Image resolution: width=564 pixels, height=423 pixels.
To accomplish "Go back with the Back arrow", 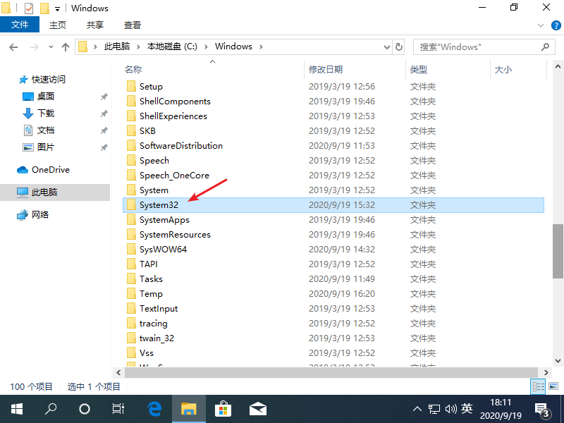I will [13, 47].
